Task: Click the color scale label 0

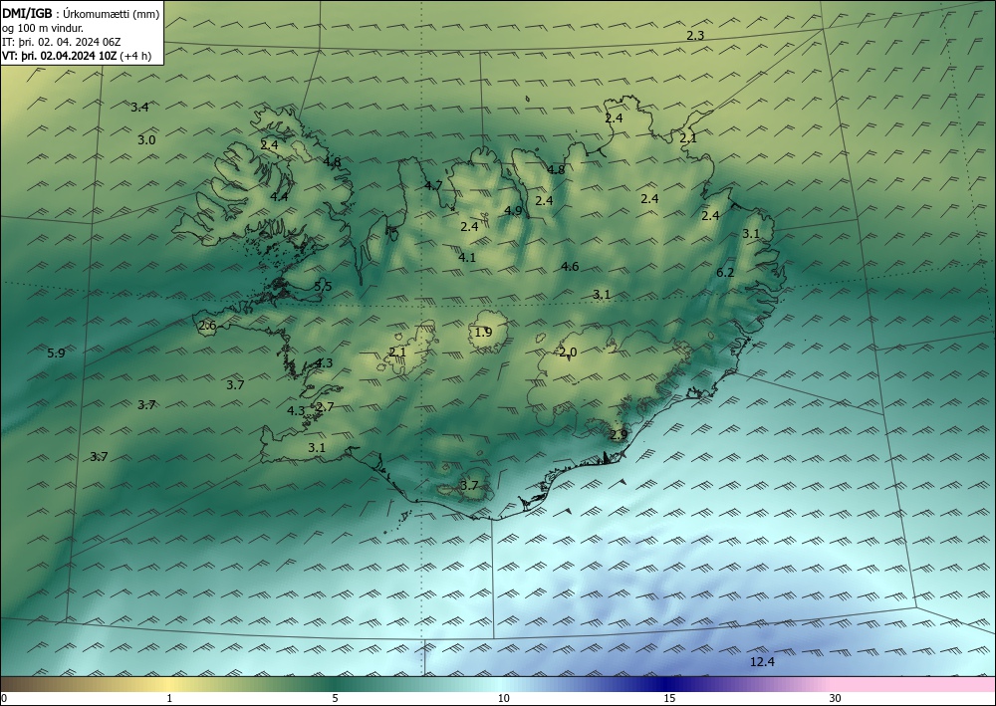Action: pyautogui.click(x=4, y=699)
